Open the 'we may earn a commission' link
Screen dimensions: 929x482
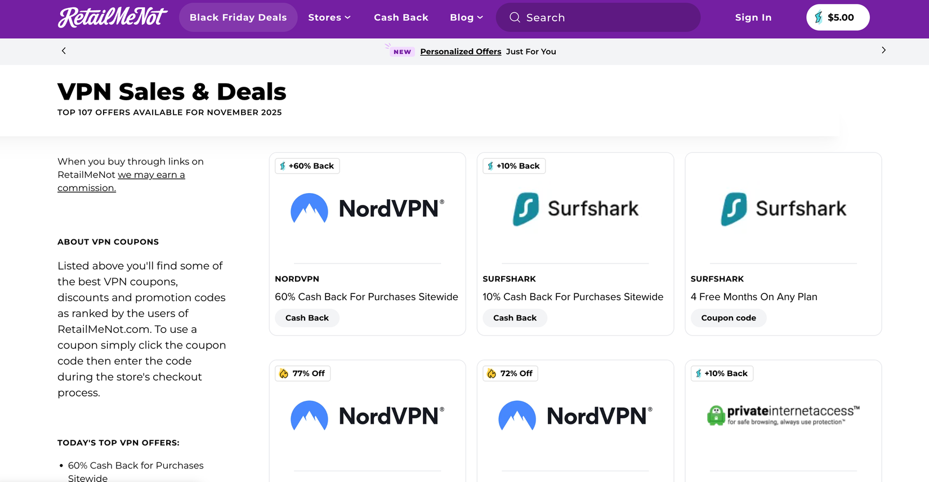click(x=151, y=175)
